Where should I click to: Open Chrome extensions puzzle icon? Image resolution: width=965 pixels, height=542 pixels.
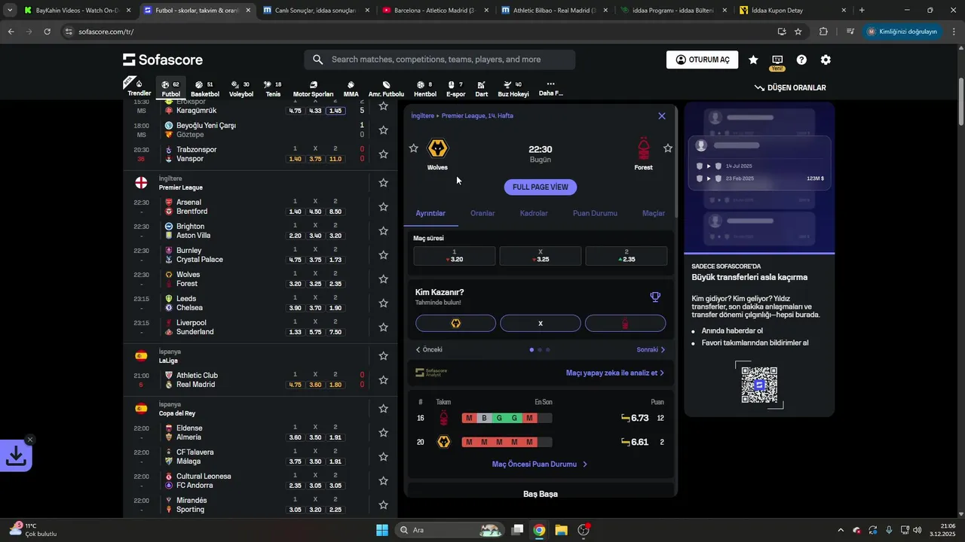(823, 32)
